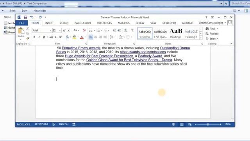Open the Line Spacing dropdown
Viewport: 250px width, 141px height.
pyautogui.click(x=112, y=37)
